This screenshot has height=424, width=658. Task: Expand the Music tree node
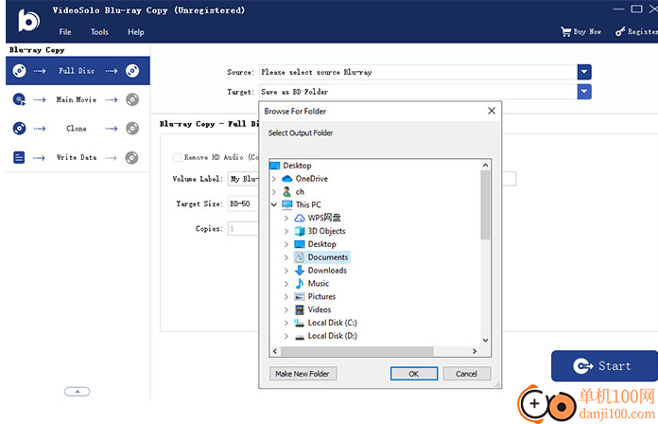(286, 284)
